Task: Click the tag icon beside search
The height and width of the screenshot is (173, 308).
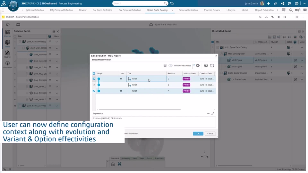Action: click(x=172, y=4)
